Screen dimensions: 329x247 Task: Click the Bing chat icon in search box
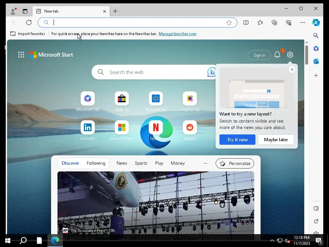[x=211, y=72]
